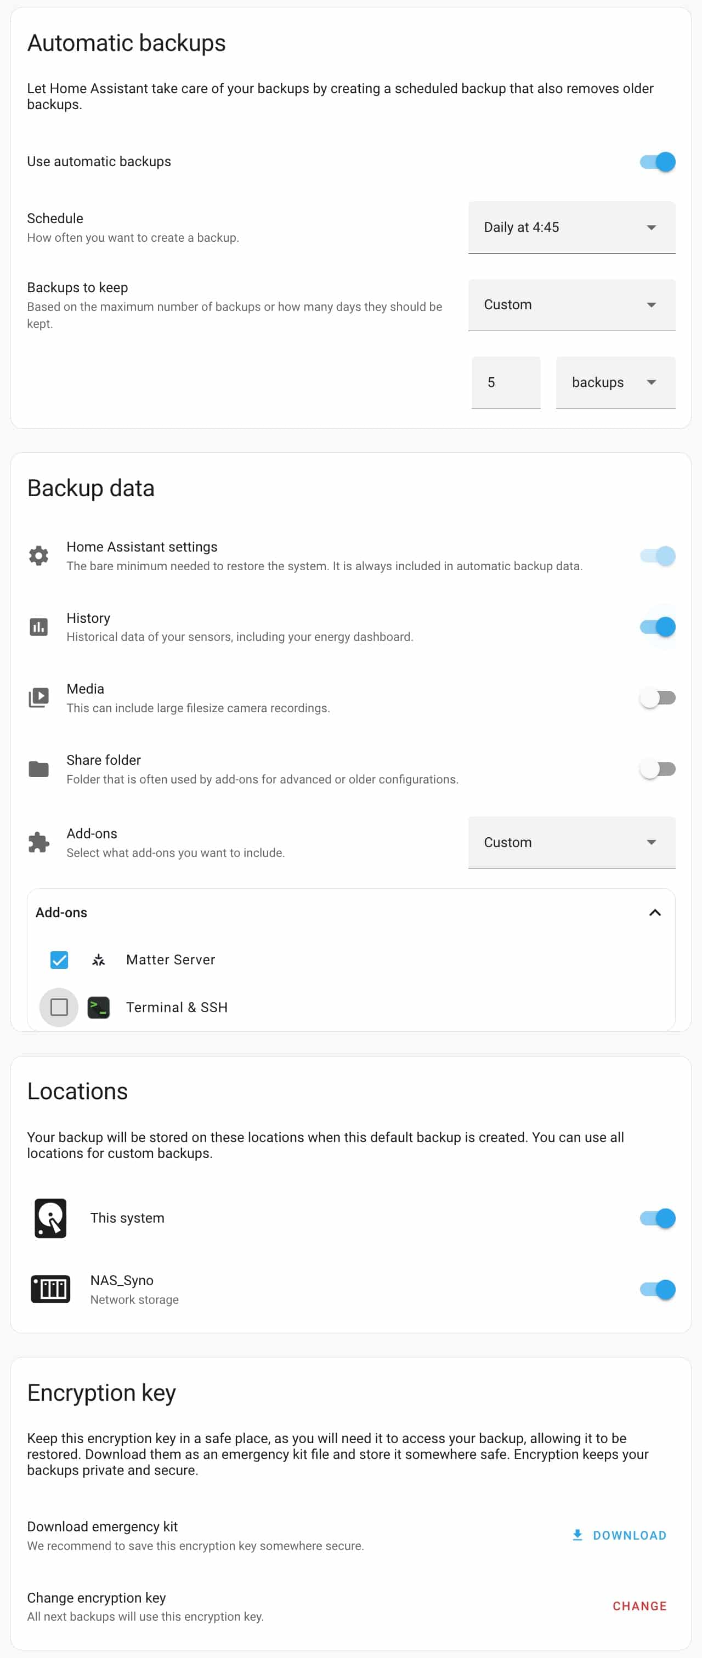Open the Schedule dropdown showing Daily at 4:45
This screenshot has height=1658, width=702.
pos(571,227)
